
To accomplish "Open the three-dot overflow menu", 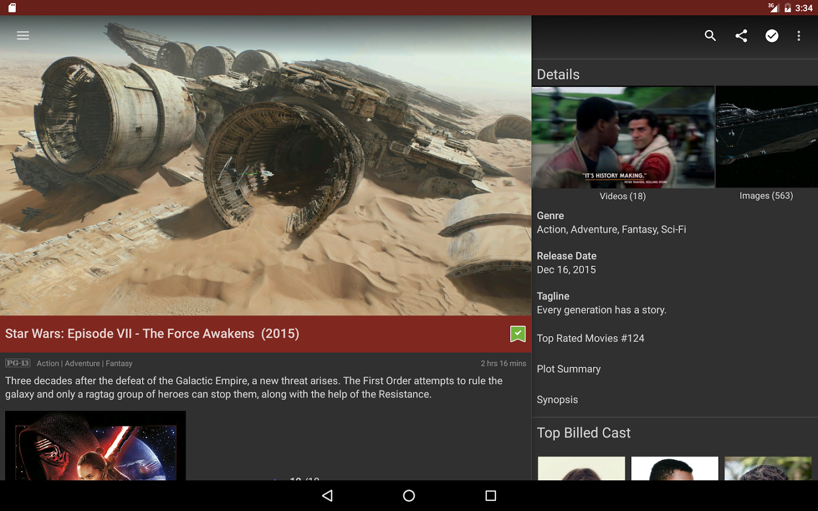I will coord(799,36).
